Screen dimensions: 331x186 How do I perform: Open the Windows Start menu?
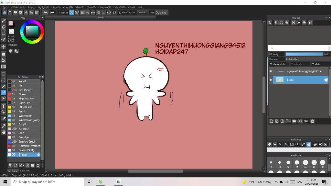[x=5, y=181]
